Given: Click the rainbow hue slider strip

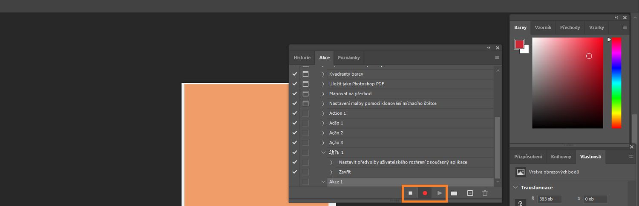Looking at the screenshot, I should tap(616, 83).
